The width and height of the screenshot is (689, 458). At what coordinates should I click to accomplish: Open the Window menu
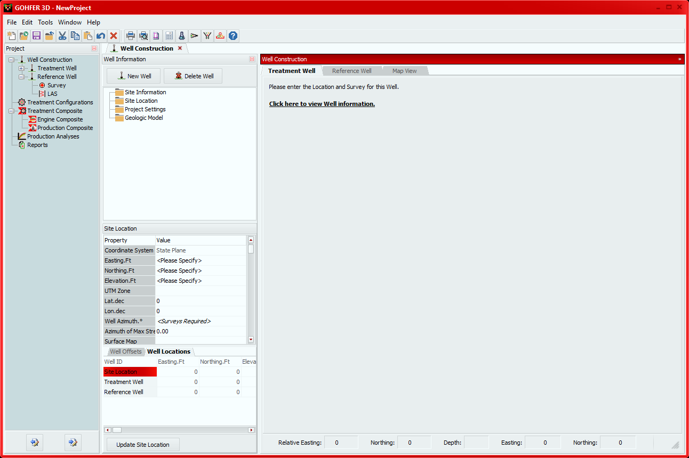[x=70, y=22]
